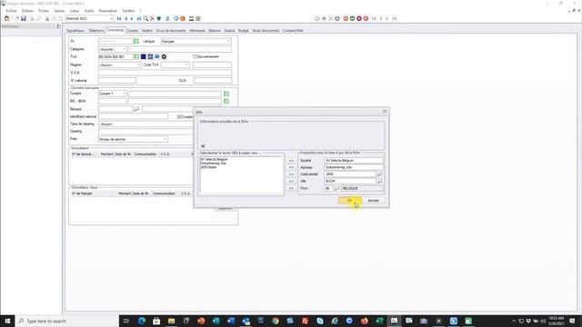Click OK in the Info dialog

349,201
